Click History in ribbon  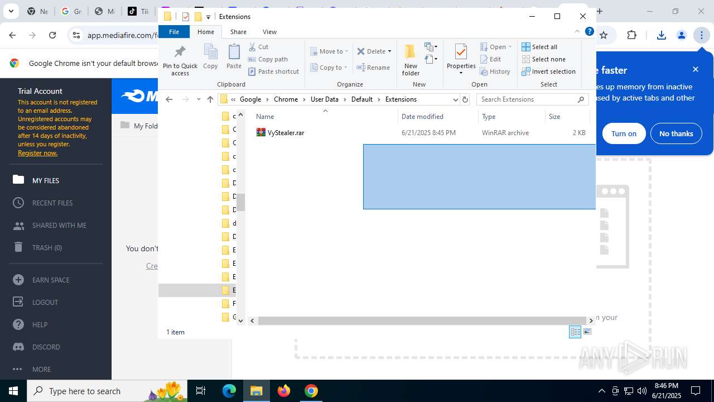(495, 71)
